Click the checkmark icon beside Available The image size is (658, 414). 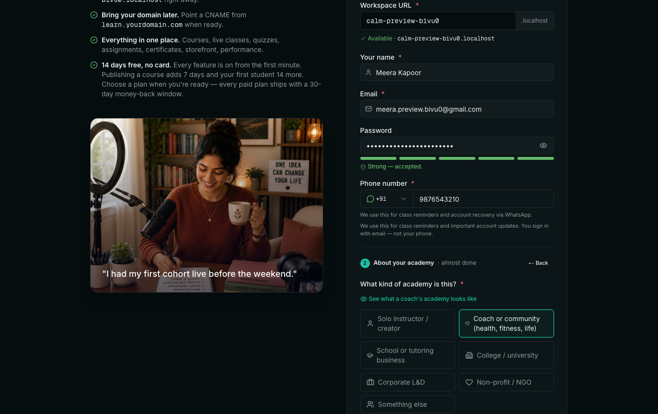(363, 39)
